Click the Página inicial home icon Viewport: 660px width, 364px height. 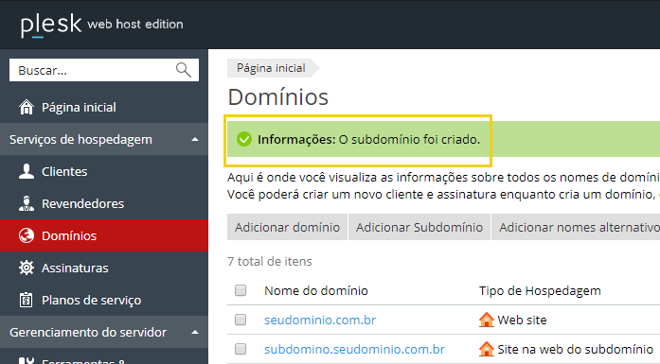click(x=27, y=107)
